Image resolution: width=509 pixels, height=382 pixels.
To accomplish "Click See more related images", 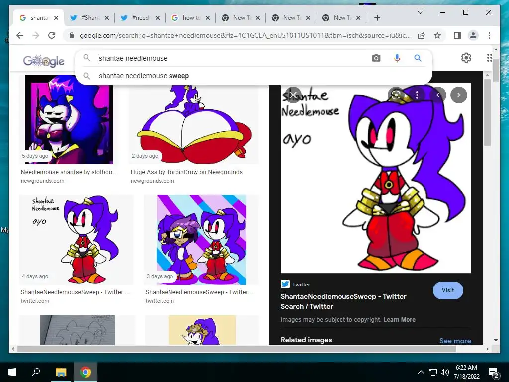I will (x=455, y=341).
